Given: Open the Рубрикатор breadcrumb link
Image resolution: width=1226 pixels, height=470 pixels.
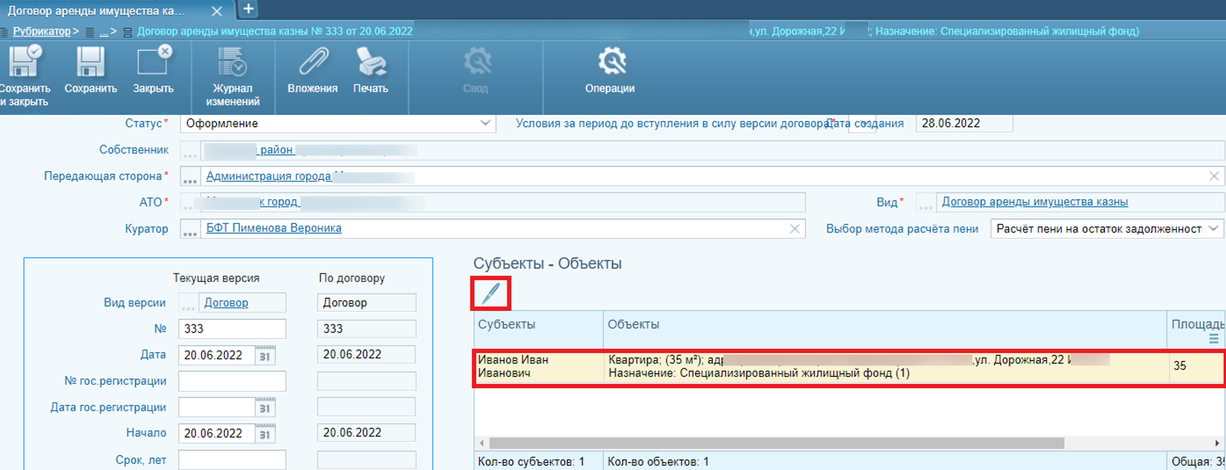Looking at the screenshot, I should click(42, 31).
